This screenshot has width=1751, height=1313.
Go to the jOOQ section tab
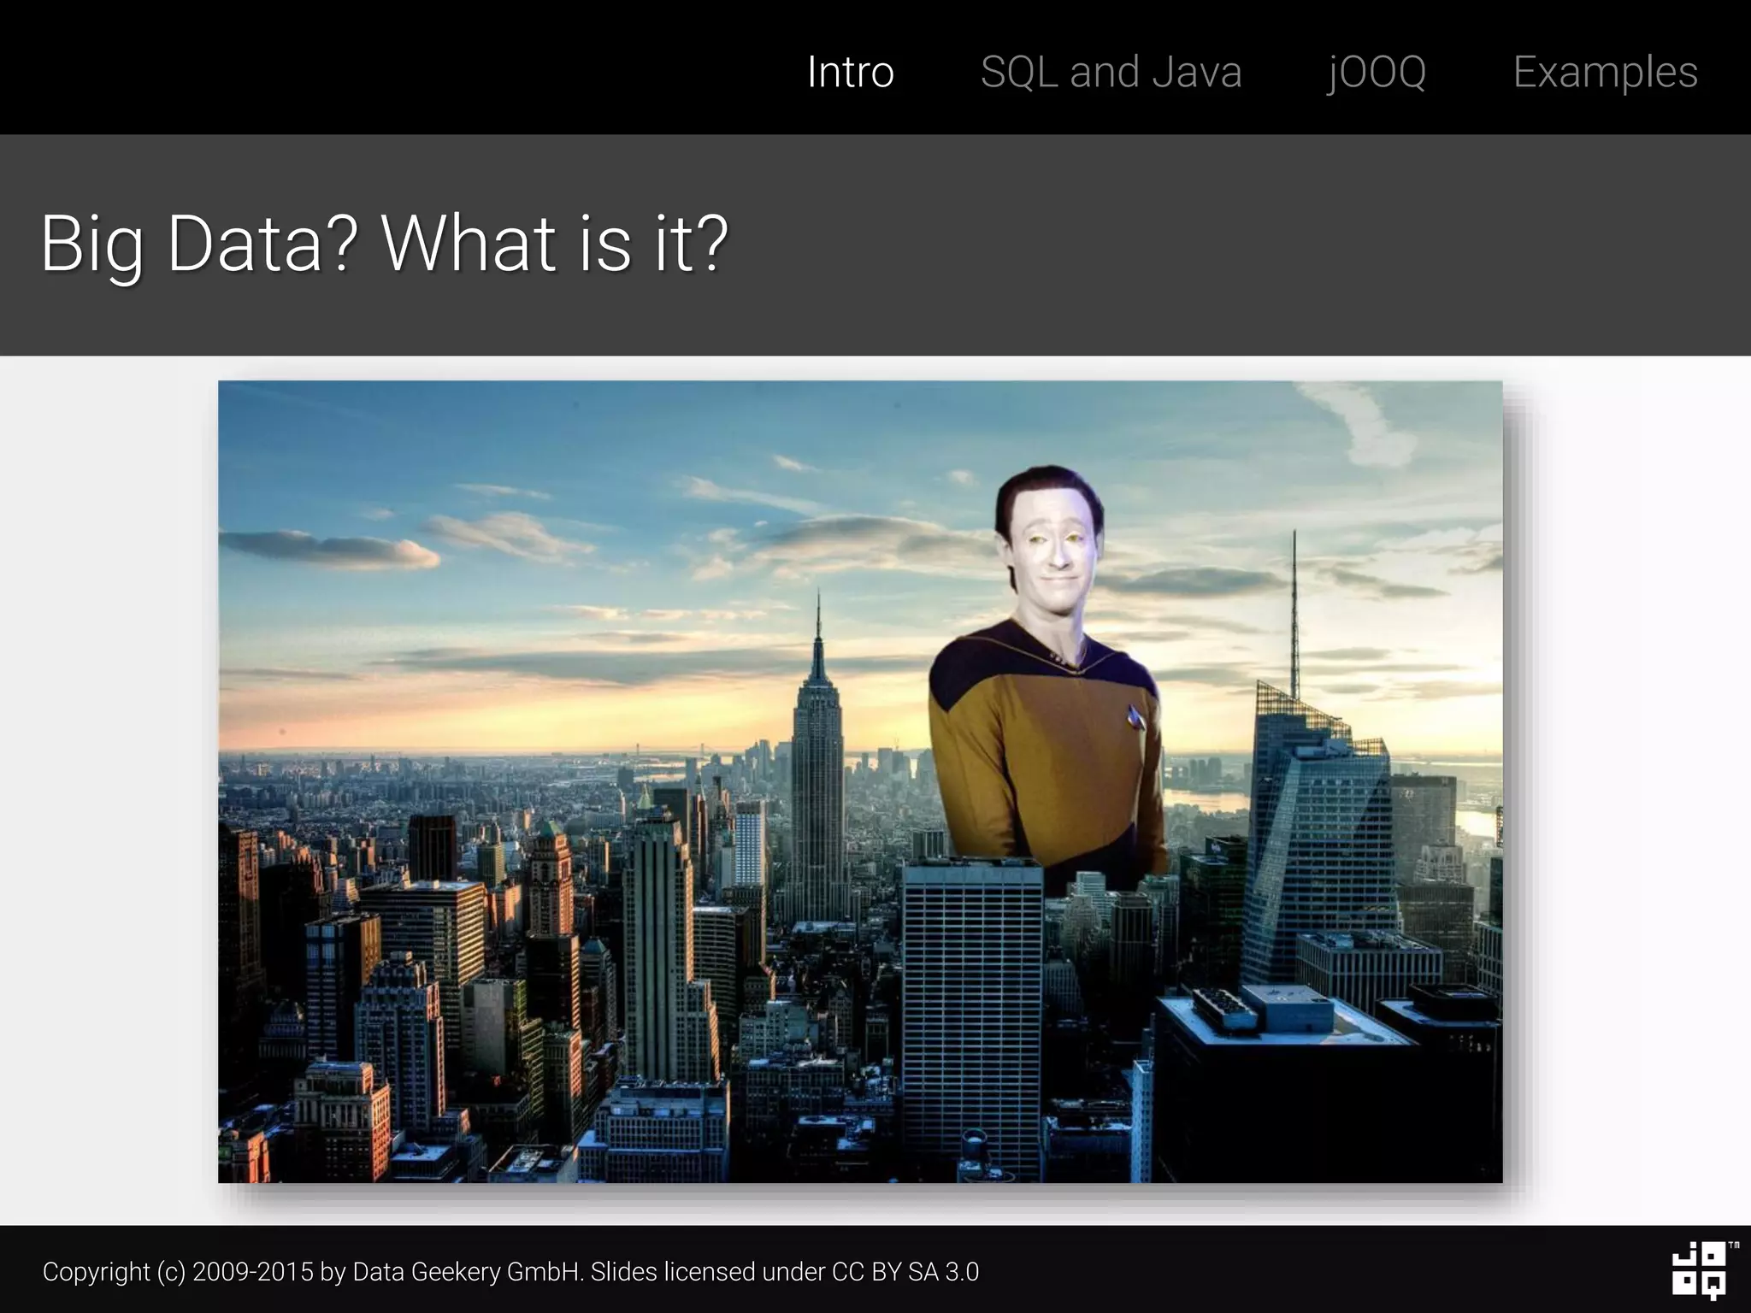point(1377,72)
